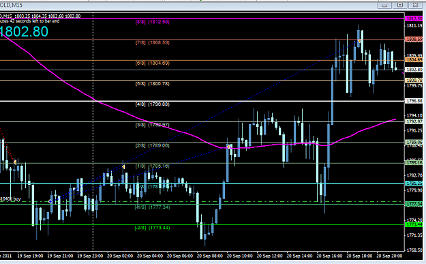The image size is (426, 264).
Task: Select the [-2/8] (1773.44) level label
Action: click(153, 228)
